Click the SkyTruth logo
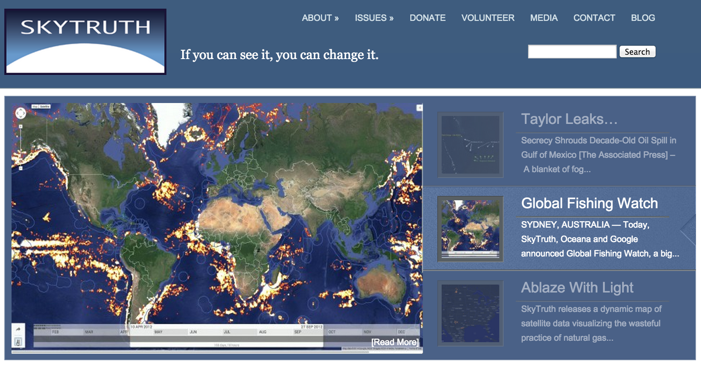This screenshot has height=371, width=701. tap(85, 42)
